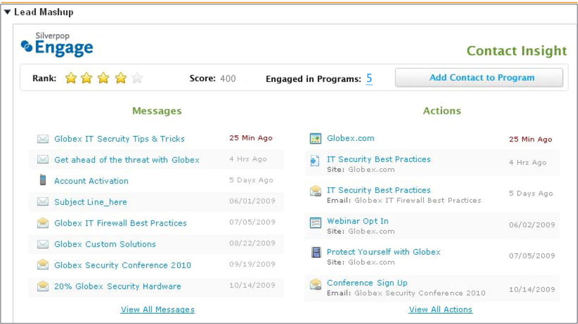Open the Account Activation message
The image size is (578, 324).
point(92,181)
